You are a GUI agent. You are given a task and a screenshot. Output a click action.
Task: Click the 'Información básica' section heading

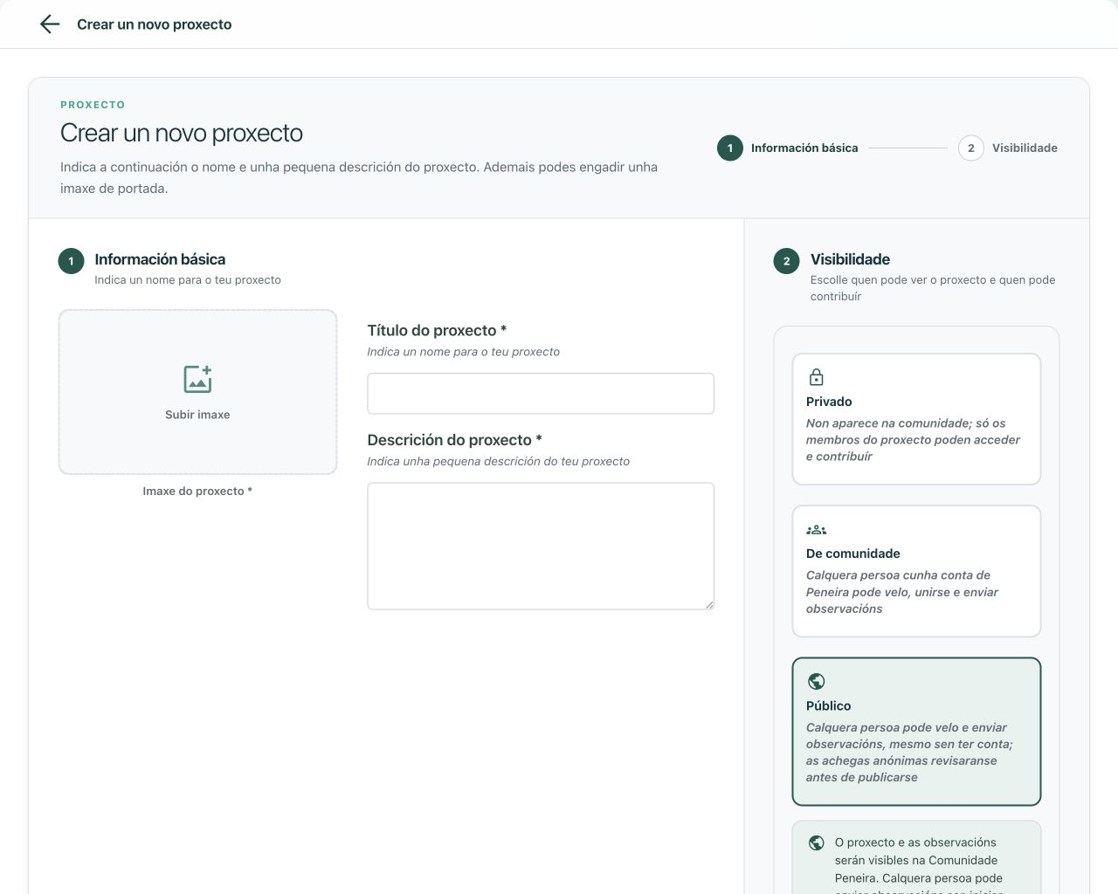(x=160, y=259)
